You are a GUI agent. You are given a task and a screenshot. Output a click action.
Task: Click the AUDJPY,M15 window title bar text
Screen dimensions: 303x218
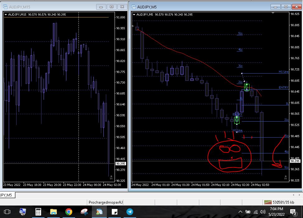coord(20,7)
